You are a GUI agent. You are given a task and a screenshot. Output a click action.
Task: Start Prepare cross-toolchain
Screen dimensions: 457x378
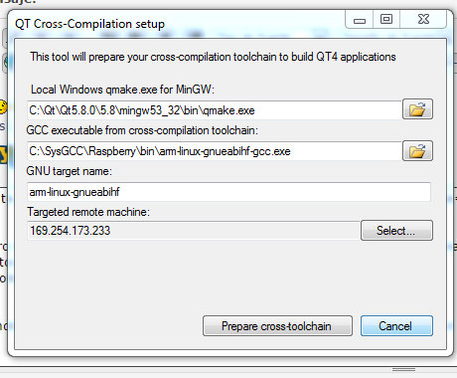coord(277,326)
